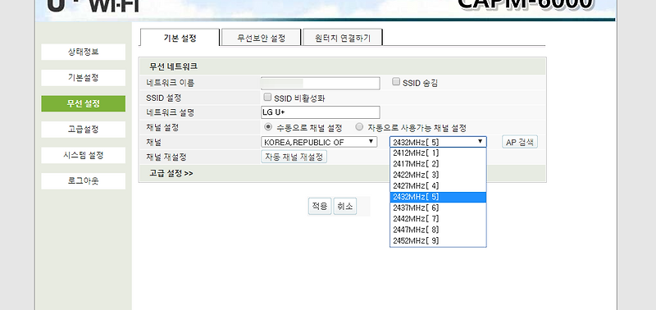
Task: Open 기본설정 in the sidebar
Action: [x=84, y=78]
